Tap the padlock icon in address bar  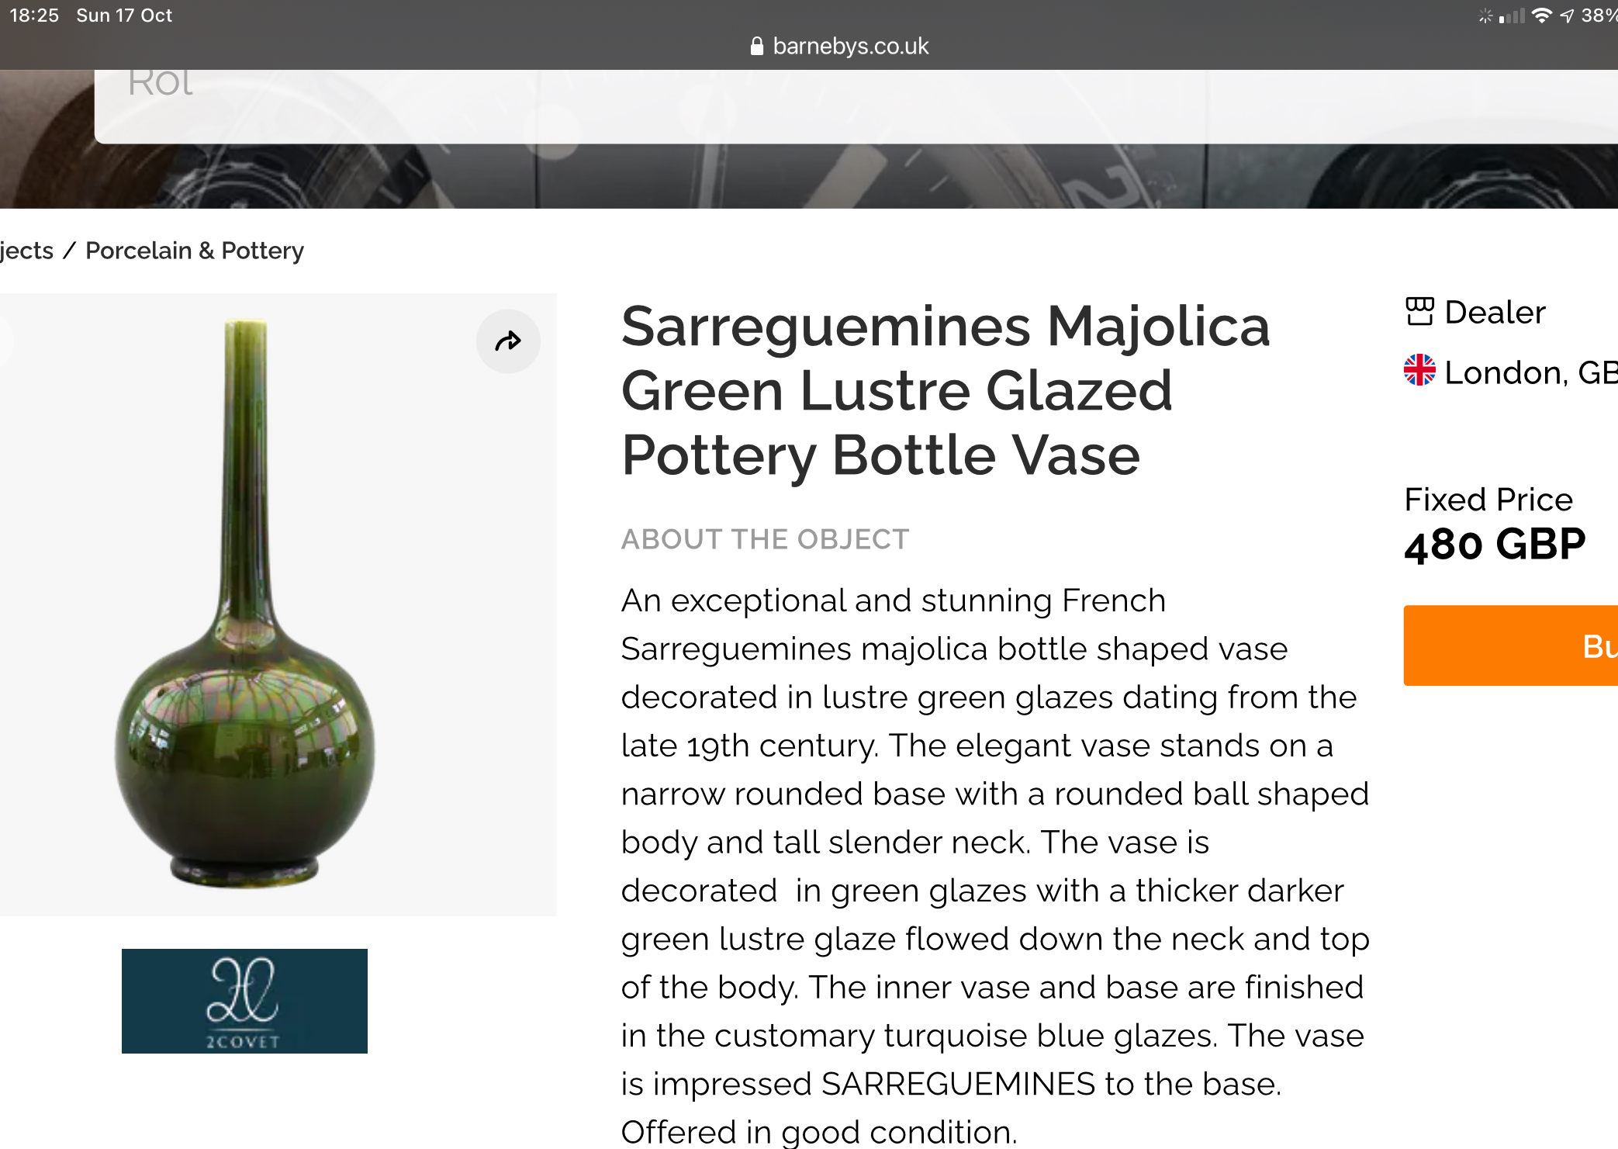[x=757, y=47]
